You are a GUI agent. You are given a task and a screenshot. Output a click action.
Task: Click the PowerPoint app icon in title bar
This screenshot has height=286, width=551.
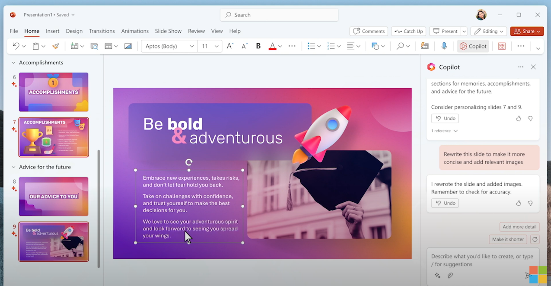click(x=13, y=15)
